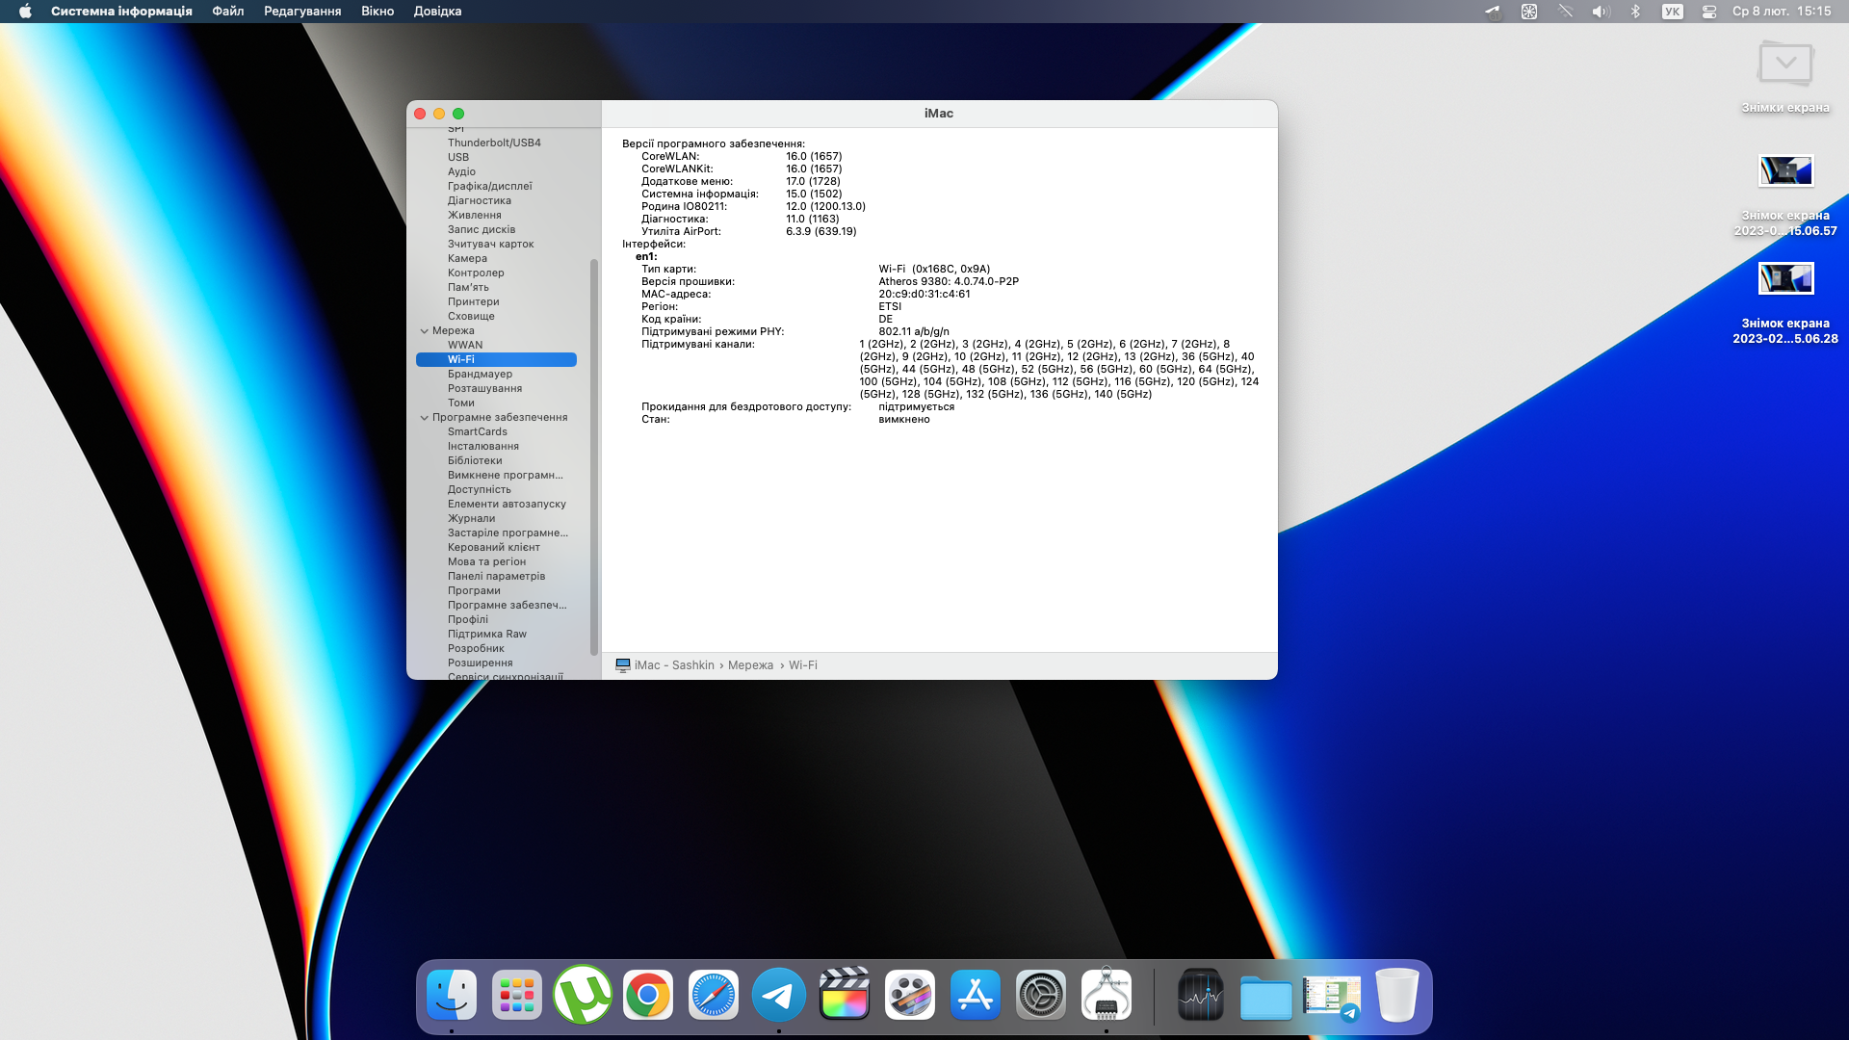Open Telegram from the Dock

tap(779, 996)
